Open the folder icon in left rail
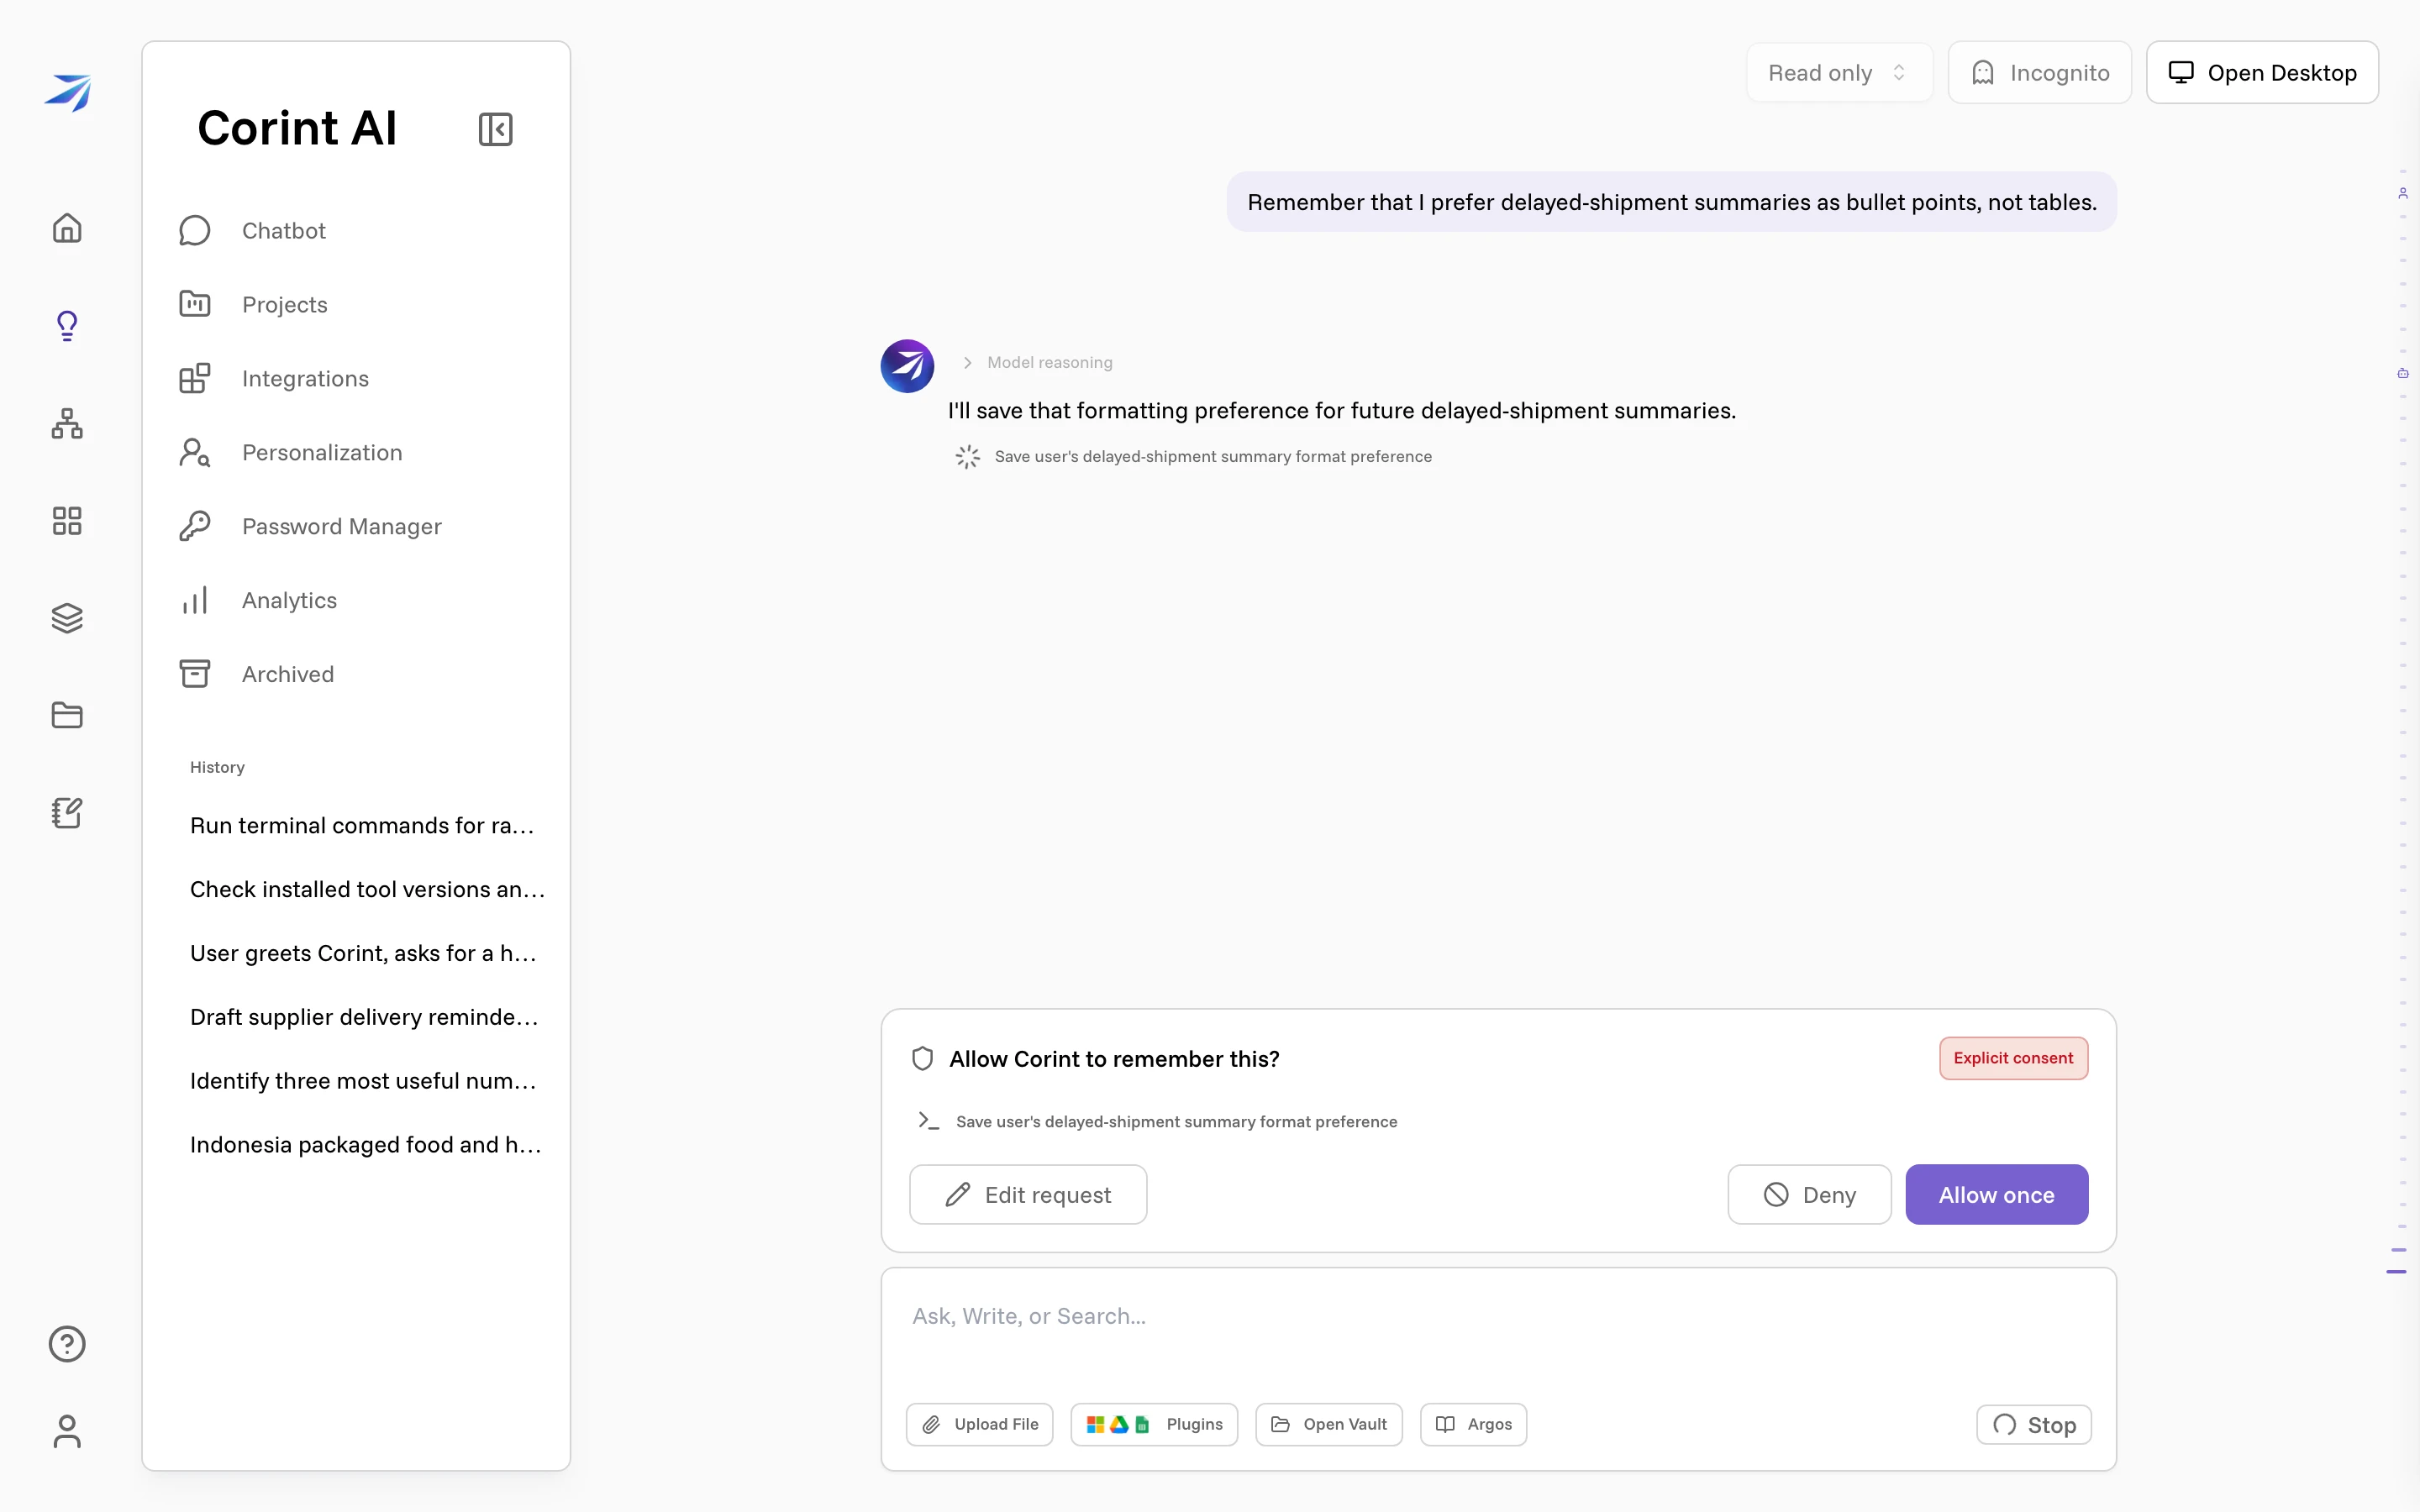The width and height of the screenshot is (2420, 1512). click(67, 715)
